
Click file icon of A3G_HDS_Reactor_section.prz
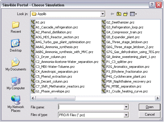[33, 37]
